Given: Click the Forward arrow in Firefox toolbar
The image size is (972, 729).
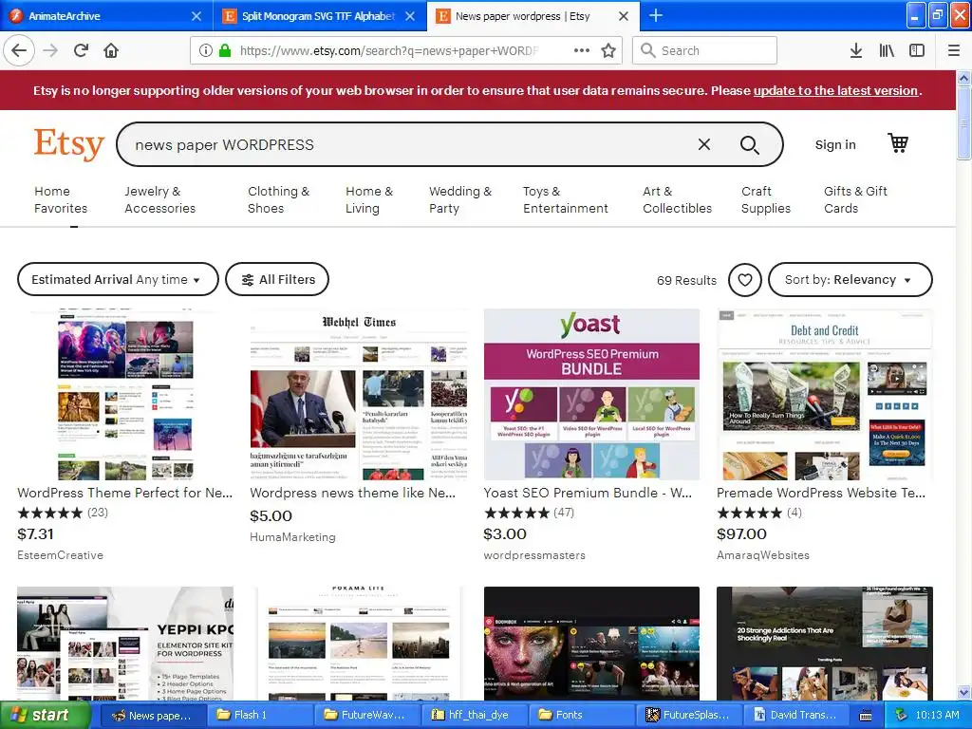Looking at the screenshot, I should (51, 51).
